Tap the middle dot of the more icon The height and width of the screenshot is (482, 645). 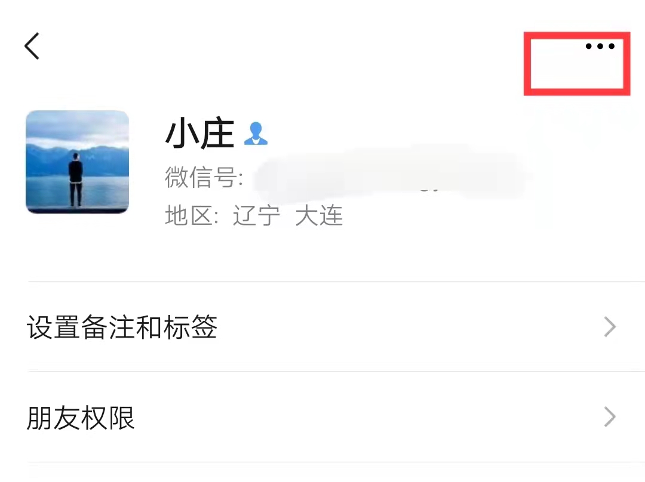tap(600, 46)
